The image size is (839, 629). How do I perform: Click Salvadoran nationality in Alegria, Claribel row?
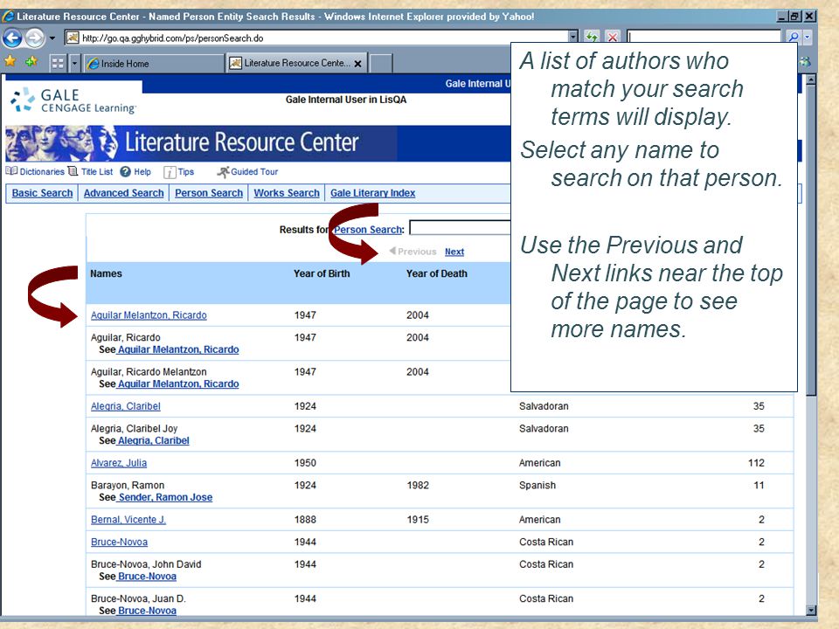tap(544, 406)
